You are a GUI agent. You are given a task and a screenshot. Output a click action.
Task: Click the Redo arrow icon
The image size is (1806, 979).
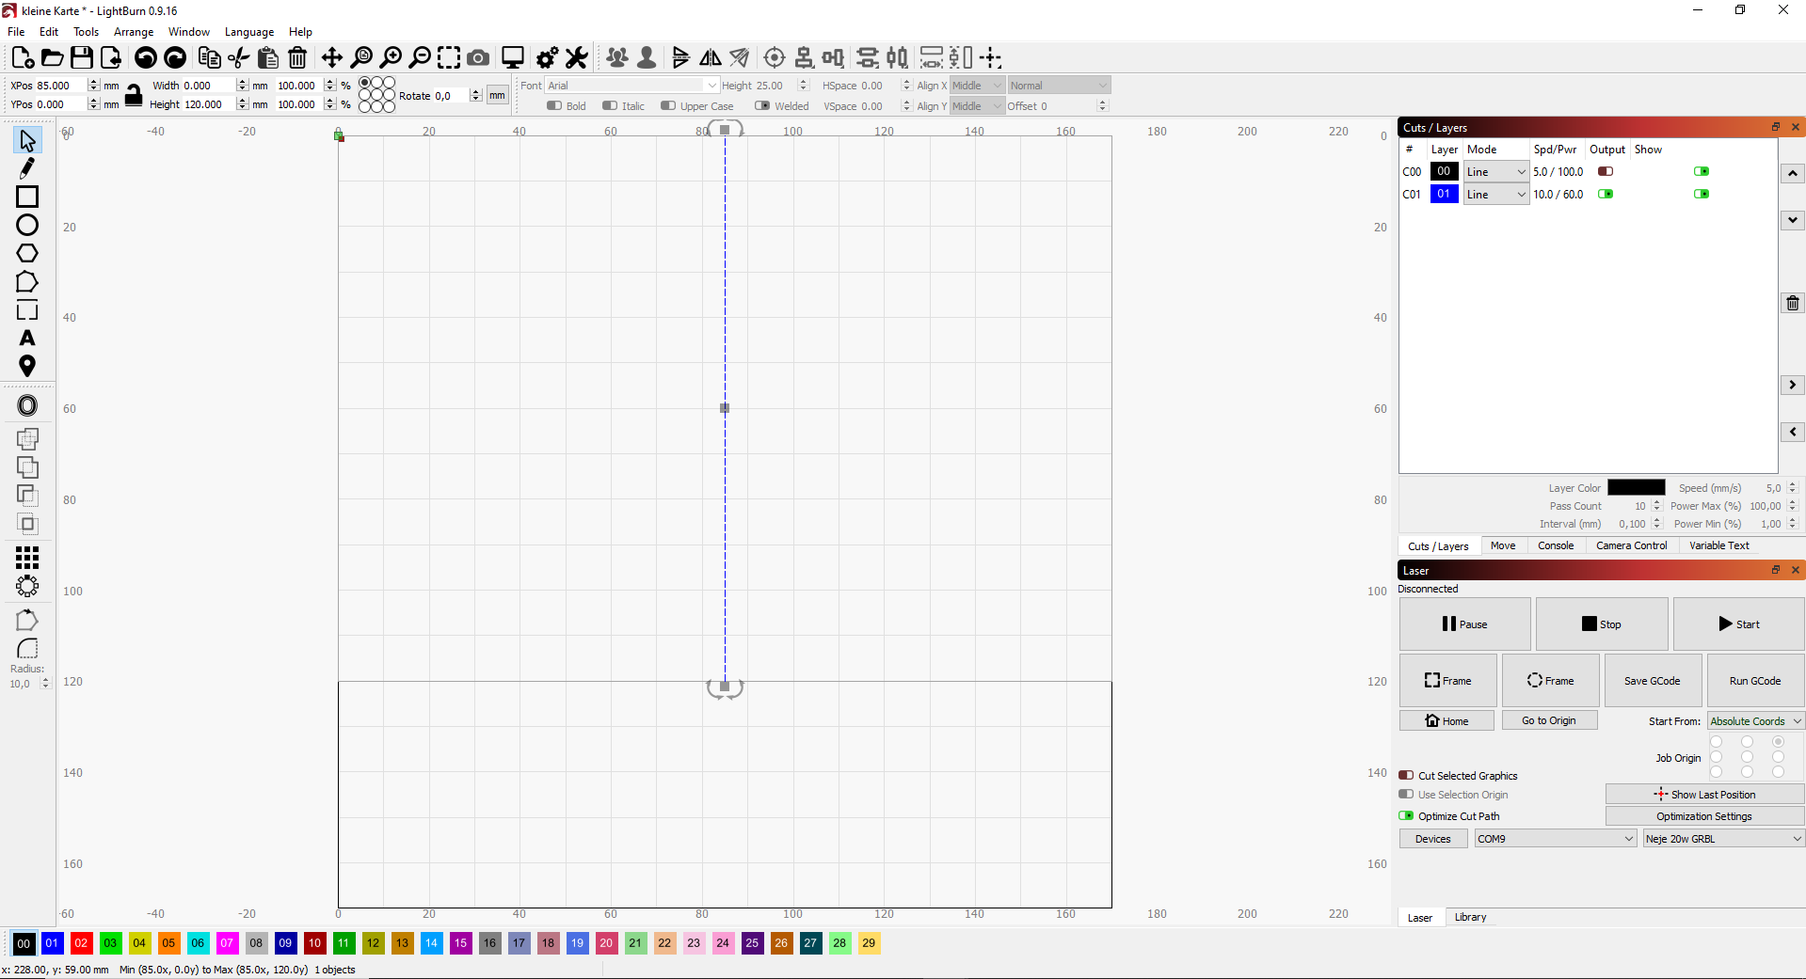[x=175, y=57]
